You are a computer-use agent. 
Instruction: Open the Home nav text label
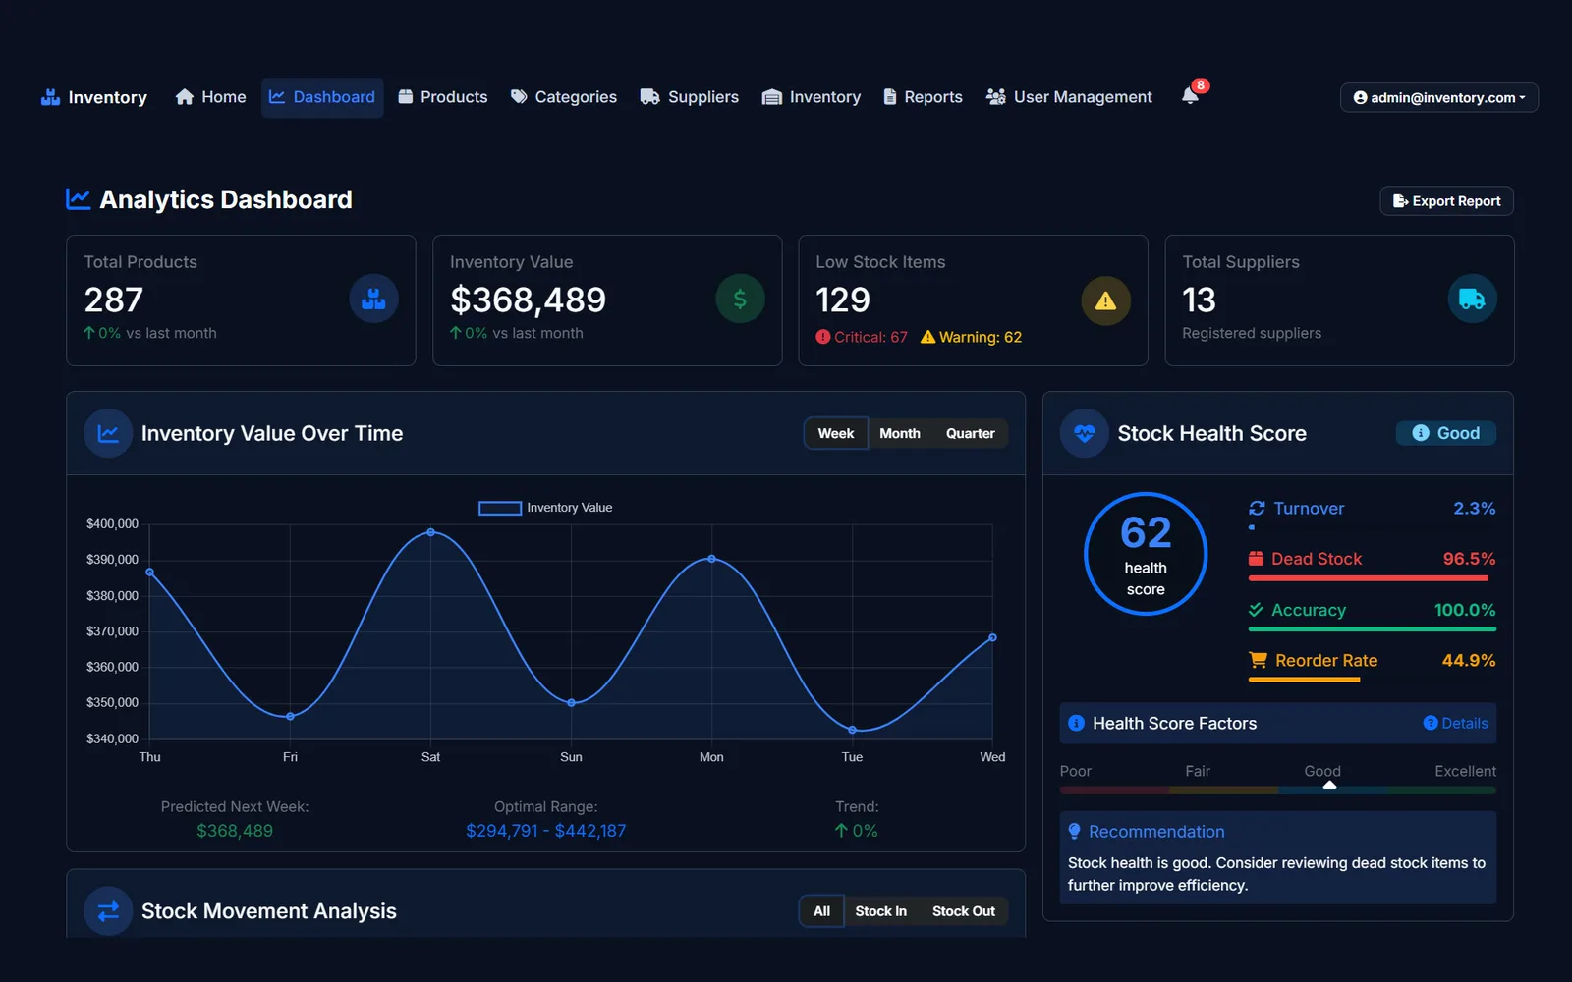(x=224, y=97)
